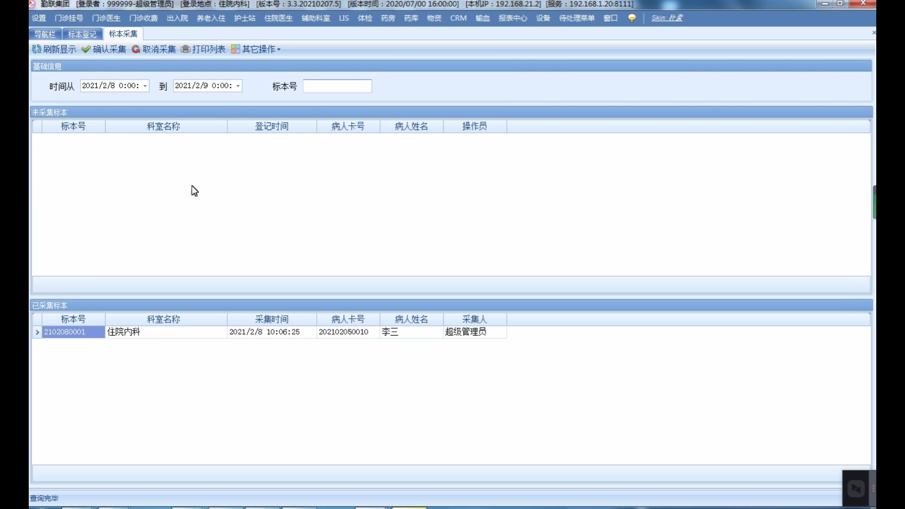
Task: Open the 养老入住 menu
Action: coord(211,18)
